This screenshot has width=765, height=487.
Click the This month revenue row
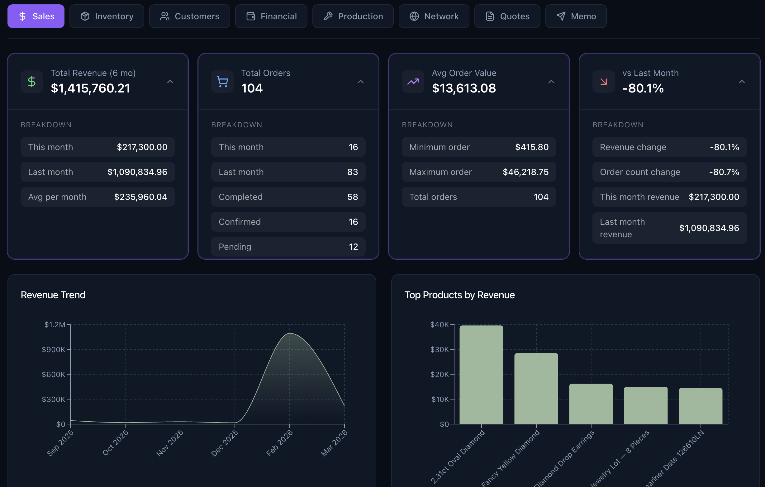(670, 197)
